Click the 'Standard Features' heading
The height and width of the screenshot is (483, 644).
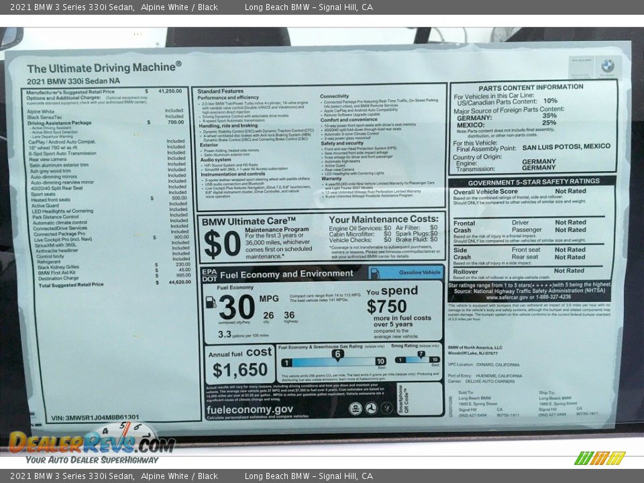coord(220,91)
